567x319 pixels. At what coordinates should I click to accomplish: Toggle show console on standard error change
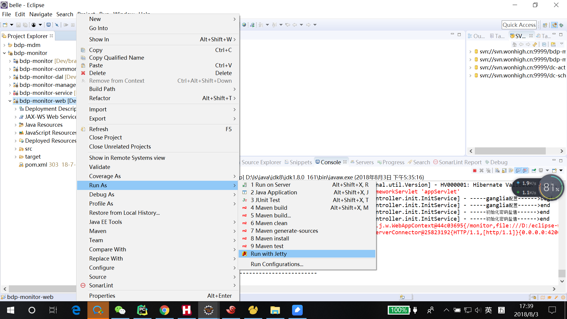(525, 171)
